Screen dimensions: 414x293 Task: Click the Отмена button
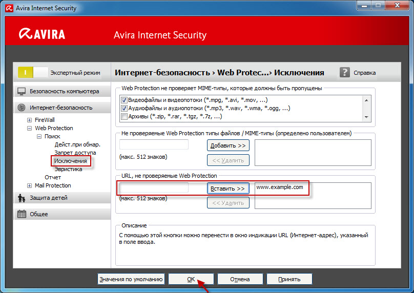240,279
